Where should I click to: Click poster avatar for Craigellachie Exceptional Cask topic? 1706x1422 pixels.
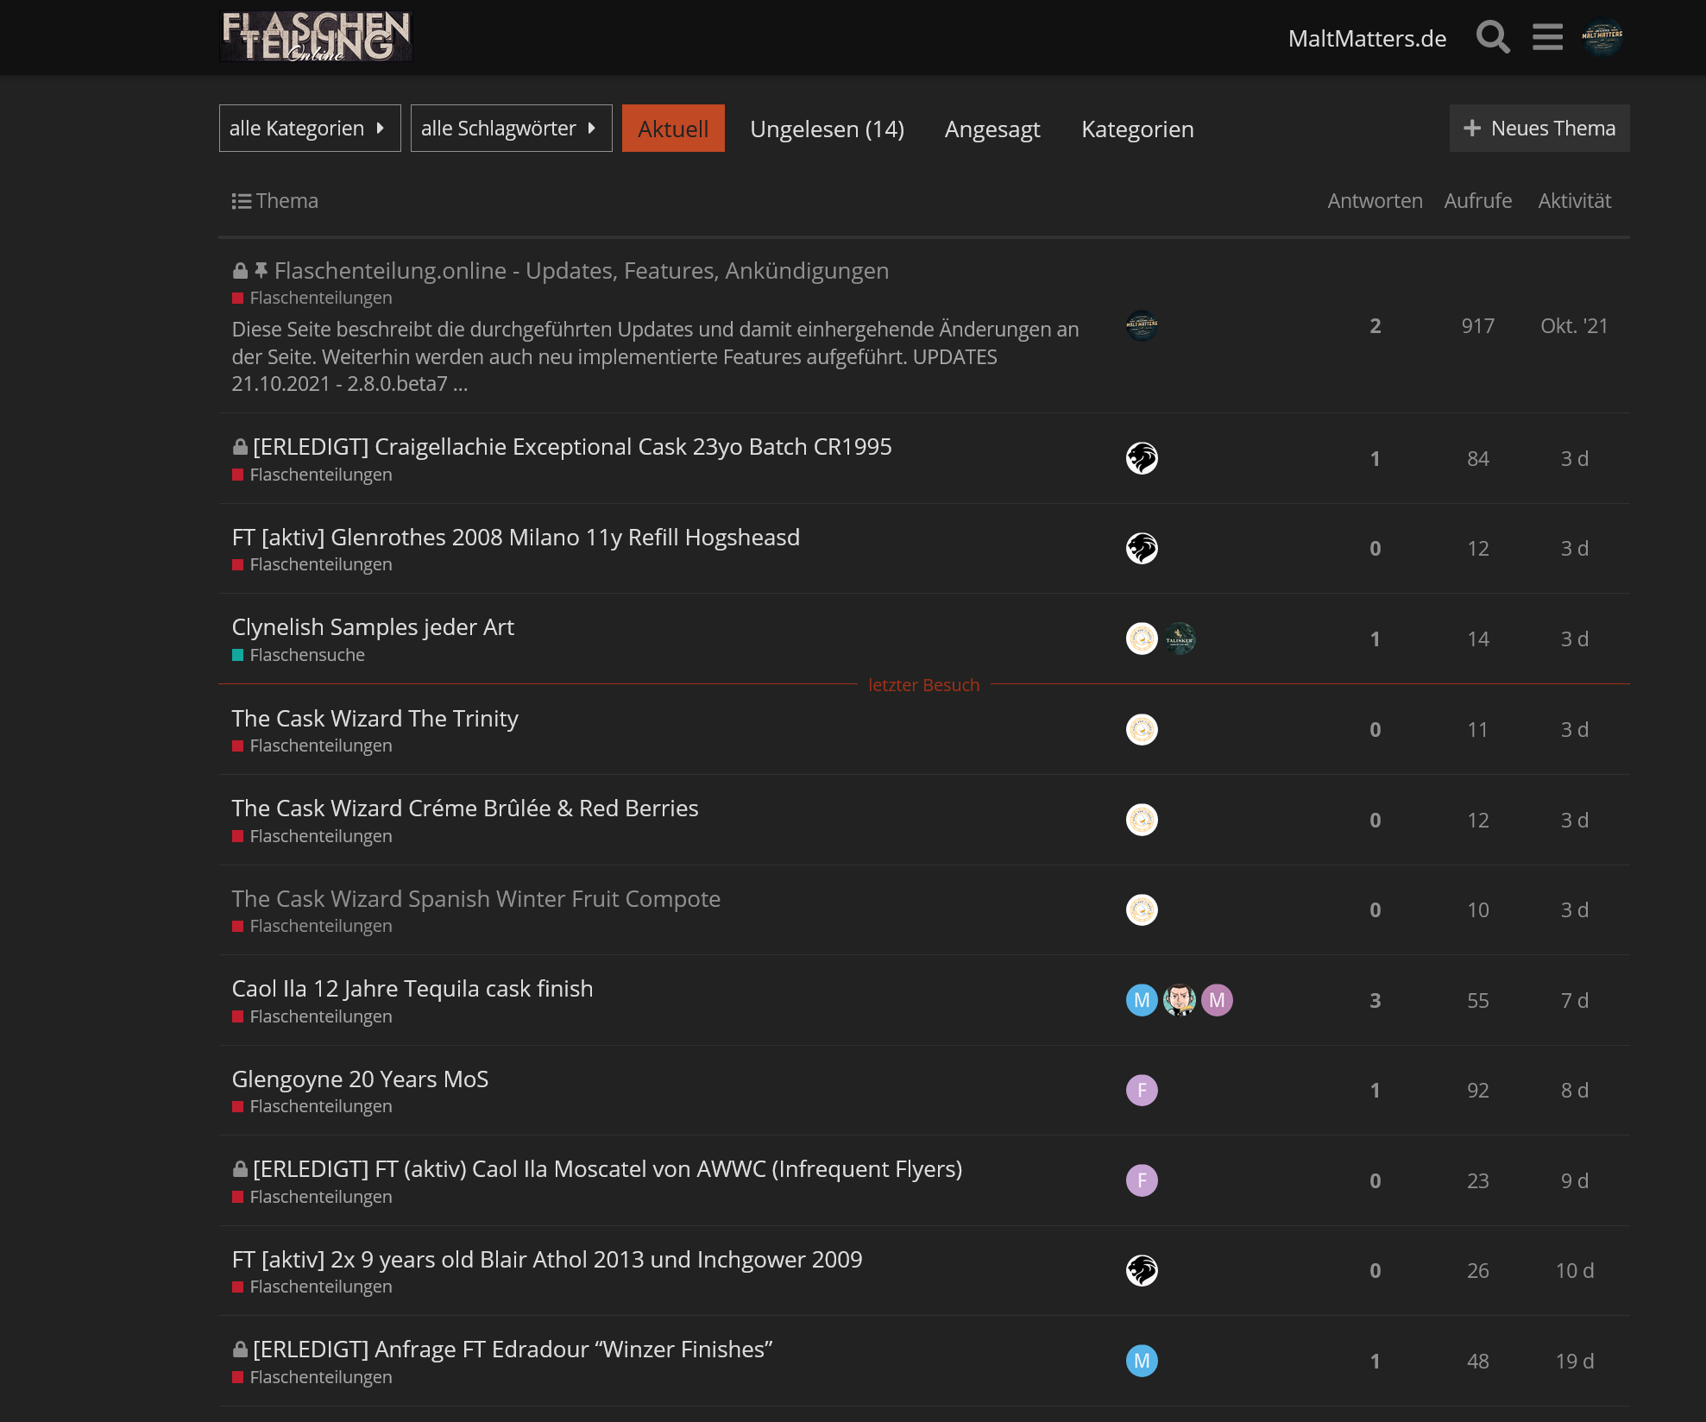click(x=1142, y=458)
